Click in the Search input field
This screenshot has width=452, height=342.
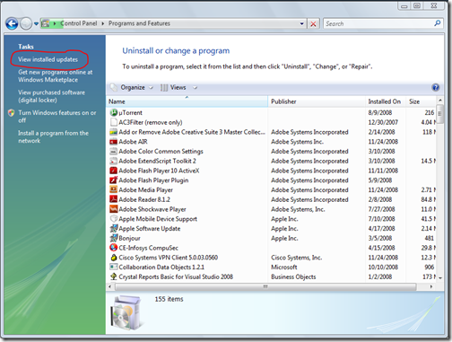(378, 23)
